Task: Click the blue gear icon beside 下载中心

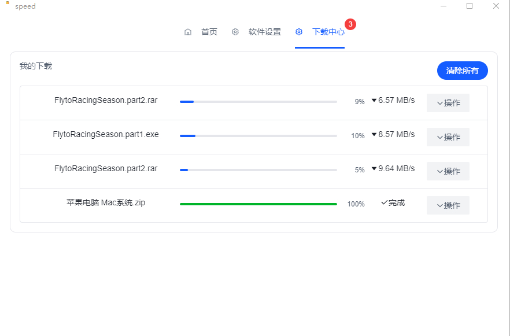Action: (299, 32)
